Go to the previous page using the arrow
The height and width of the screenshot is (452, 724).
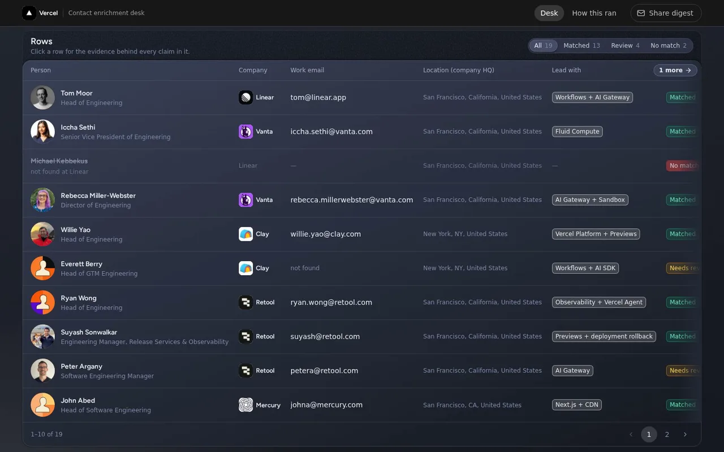point(631,434)
